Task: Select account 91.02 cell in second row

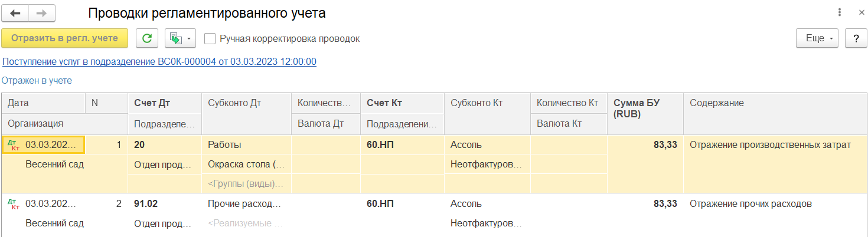Action: [146, 204]
